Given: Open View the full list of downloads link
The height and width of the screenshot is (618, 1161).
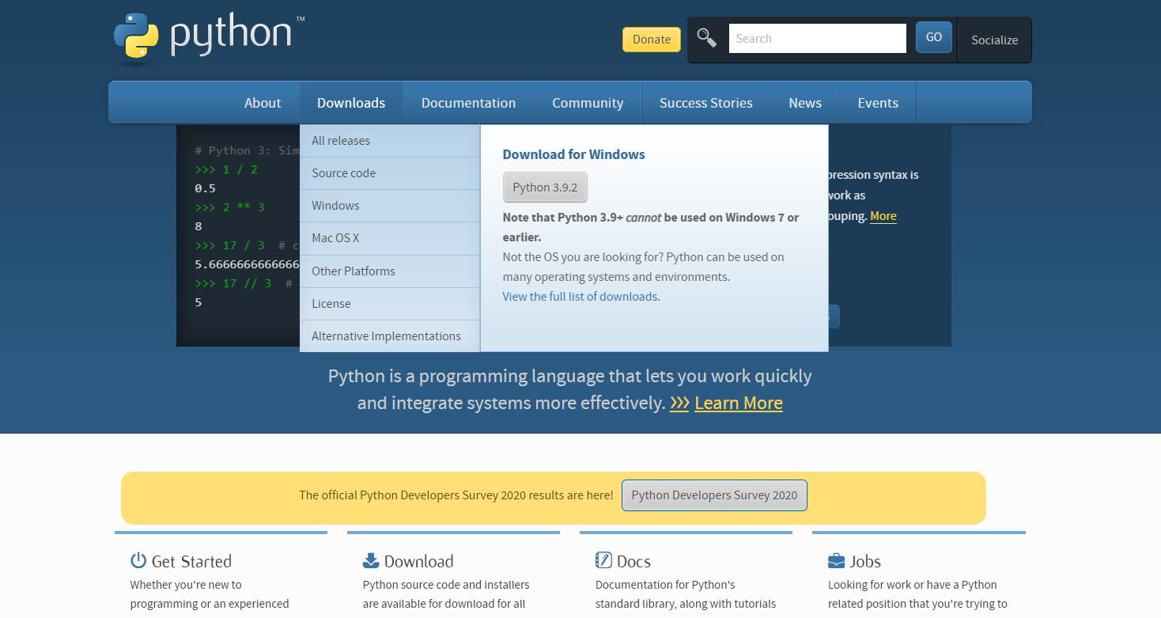Looking at the screenshot, I should [580, 297].
